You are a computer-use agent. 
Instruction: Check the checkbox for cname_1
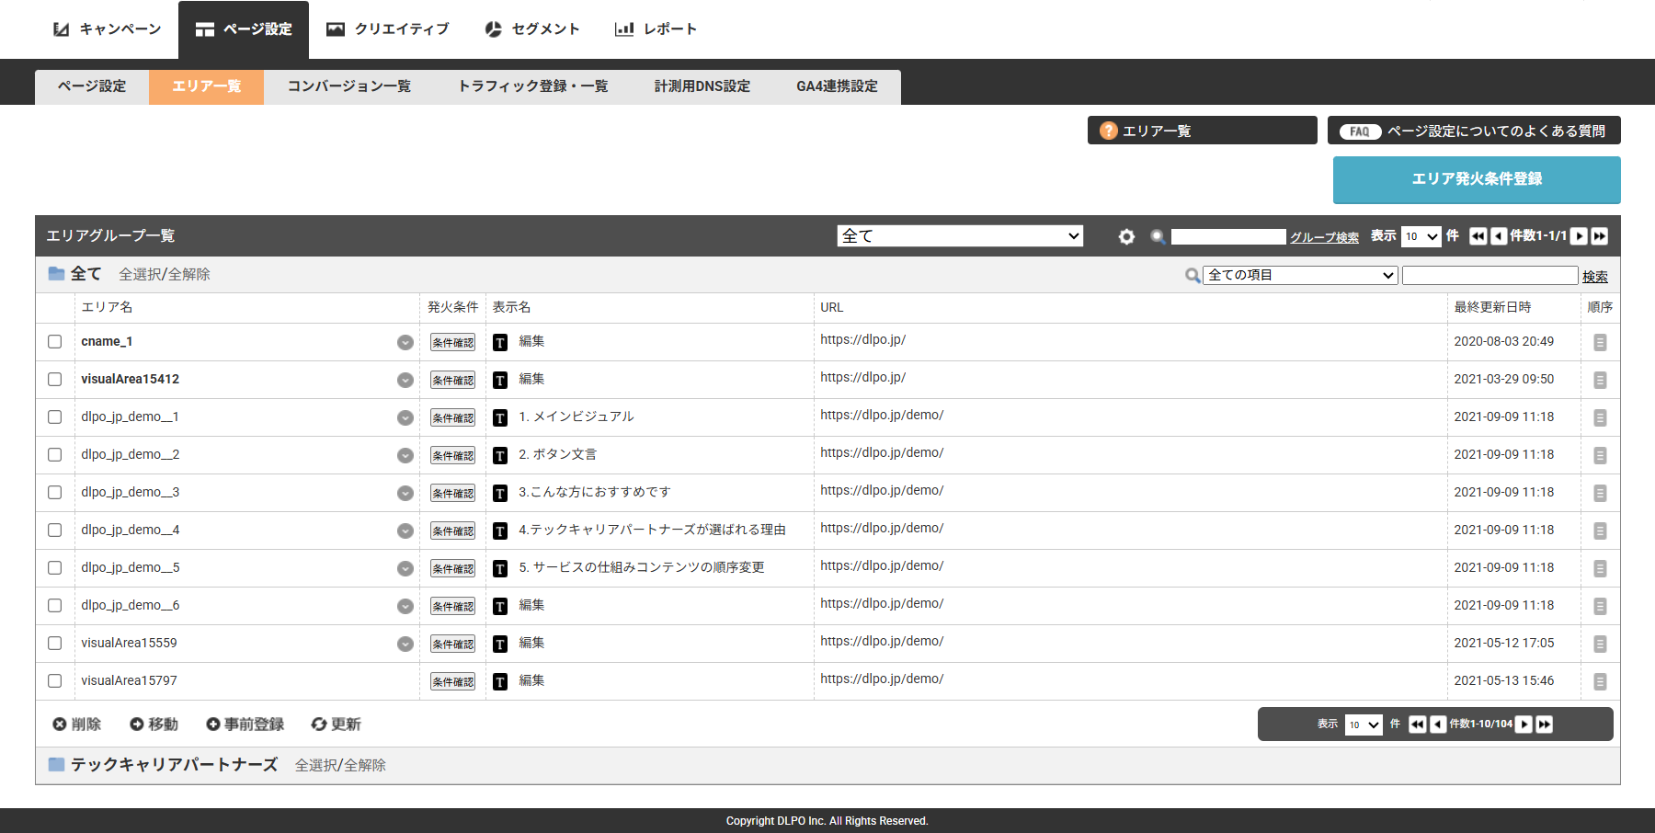(x=55, y=342)
